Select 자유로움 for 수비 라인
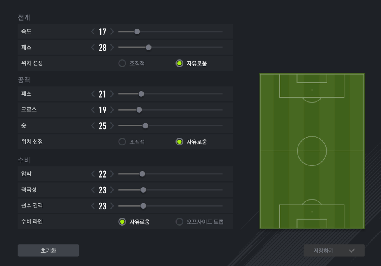 pyautogui.click(x=122, y=222)
